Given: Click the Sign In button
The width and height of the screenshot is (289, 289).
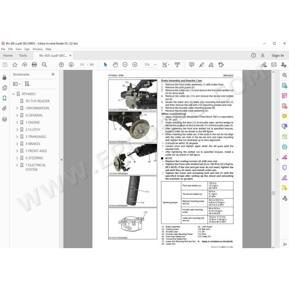Looking at the screenshot, I should point(277,55).
